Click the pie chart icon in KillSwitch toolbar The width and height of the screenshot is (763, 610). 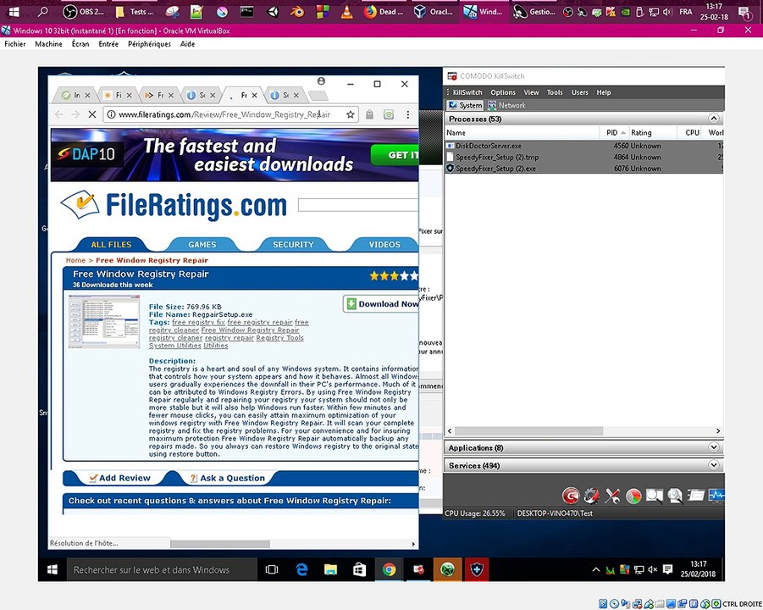click(633, 496)
